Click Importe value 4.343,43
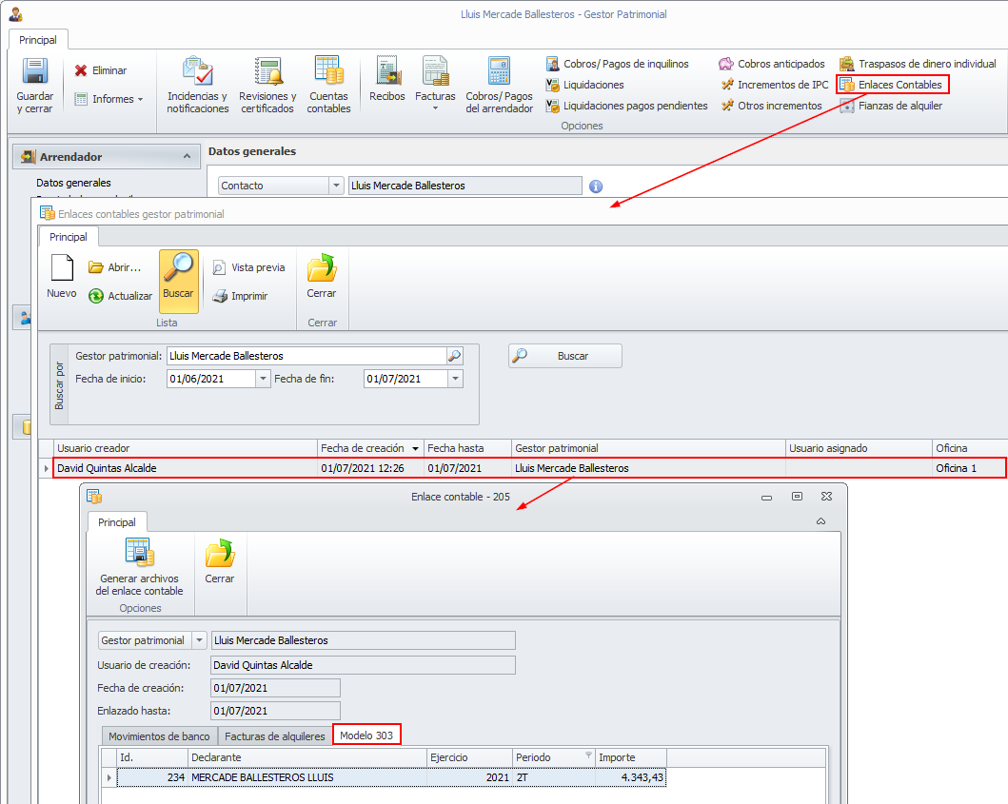Image resolution: width=1008 pixels, height=804 pixels. click(631, 777)
